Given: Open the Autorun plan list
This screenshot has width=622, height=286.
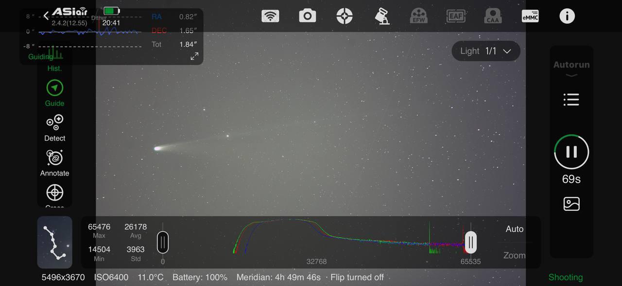Looking at the screenshot, I should (571, 100).
